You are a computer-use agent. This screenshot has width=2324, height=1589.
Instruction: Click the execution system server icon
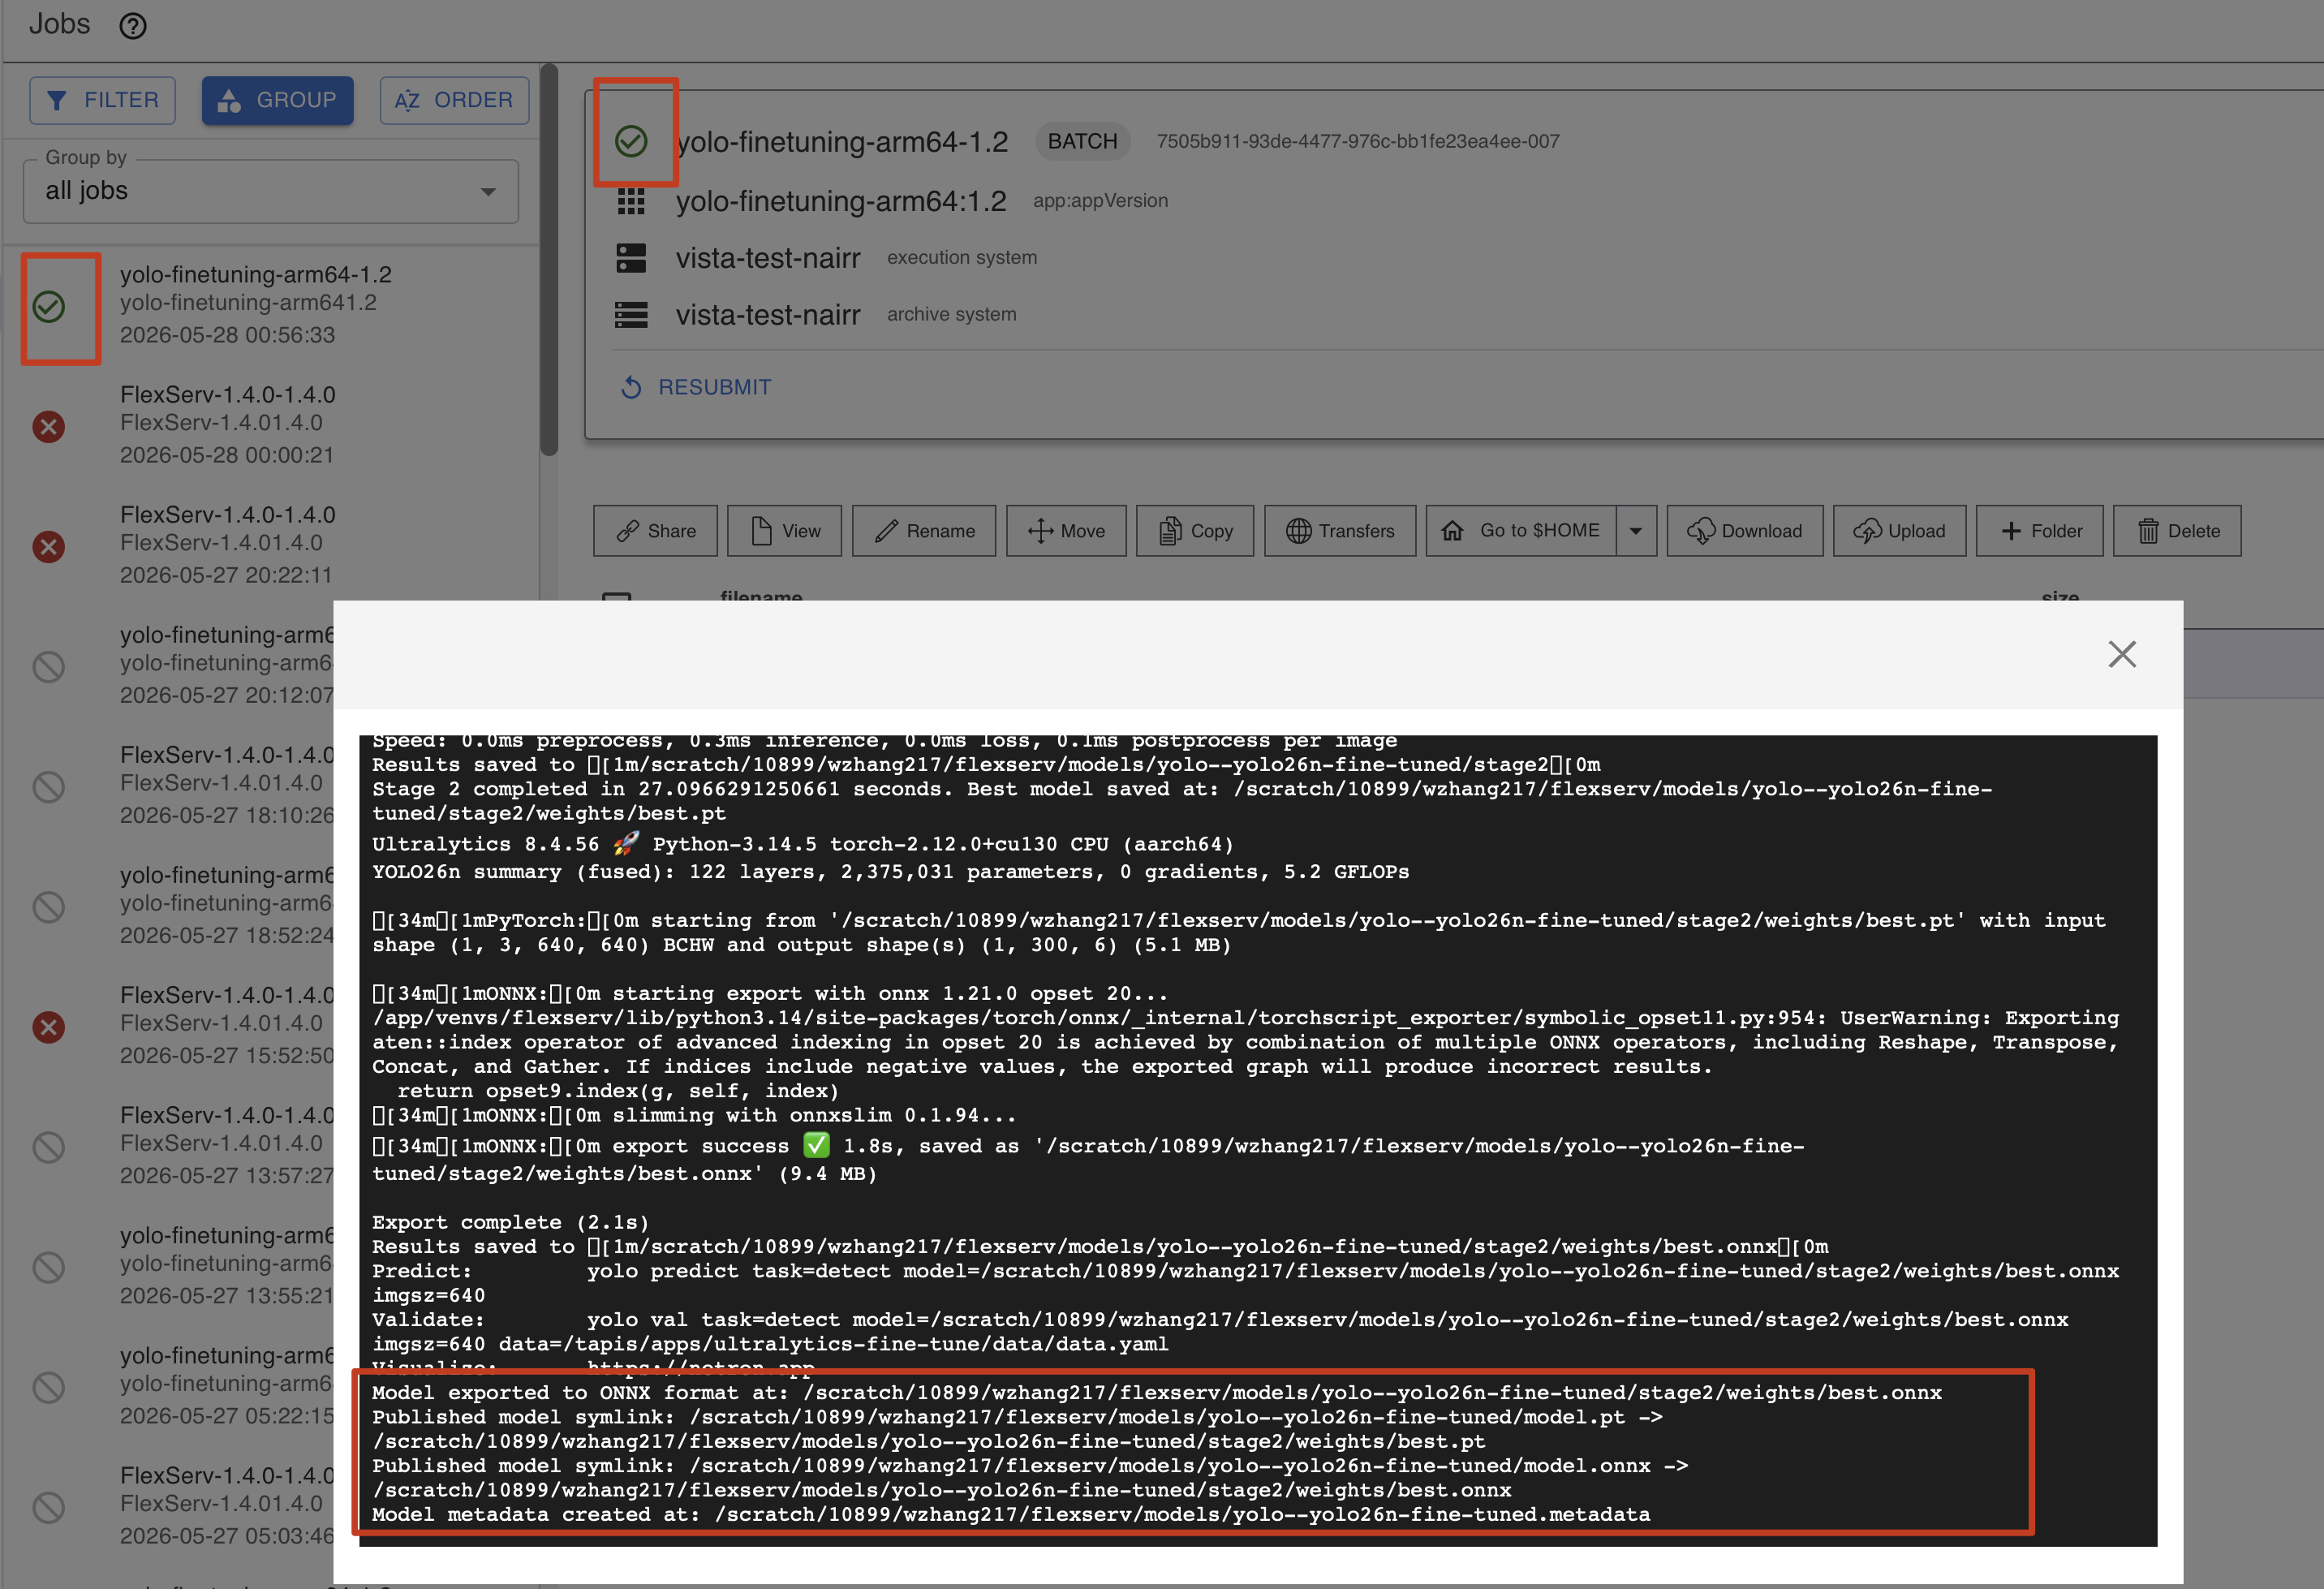pos(631,258)
